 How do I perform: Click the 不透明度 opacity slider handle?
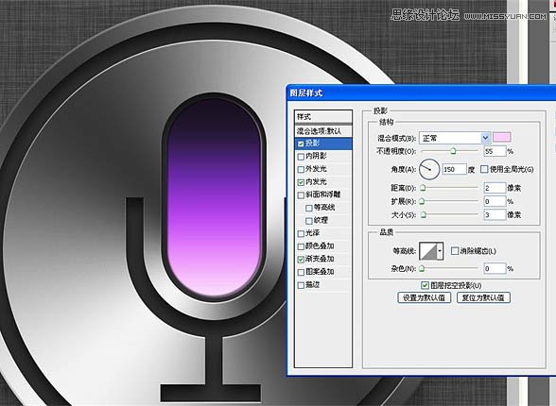click(453, 151)
